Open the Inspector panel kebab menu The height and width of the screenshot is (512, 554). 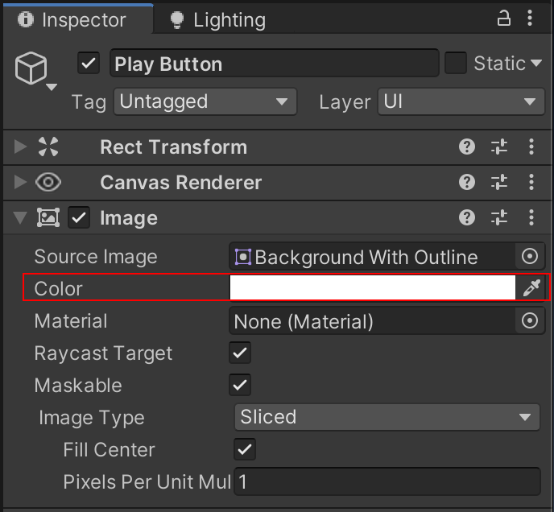tap(531, 19)
